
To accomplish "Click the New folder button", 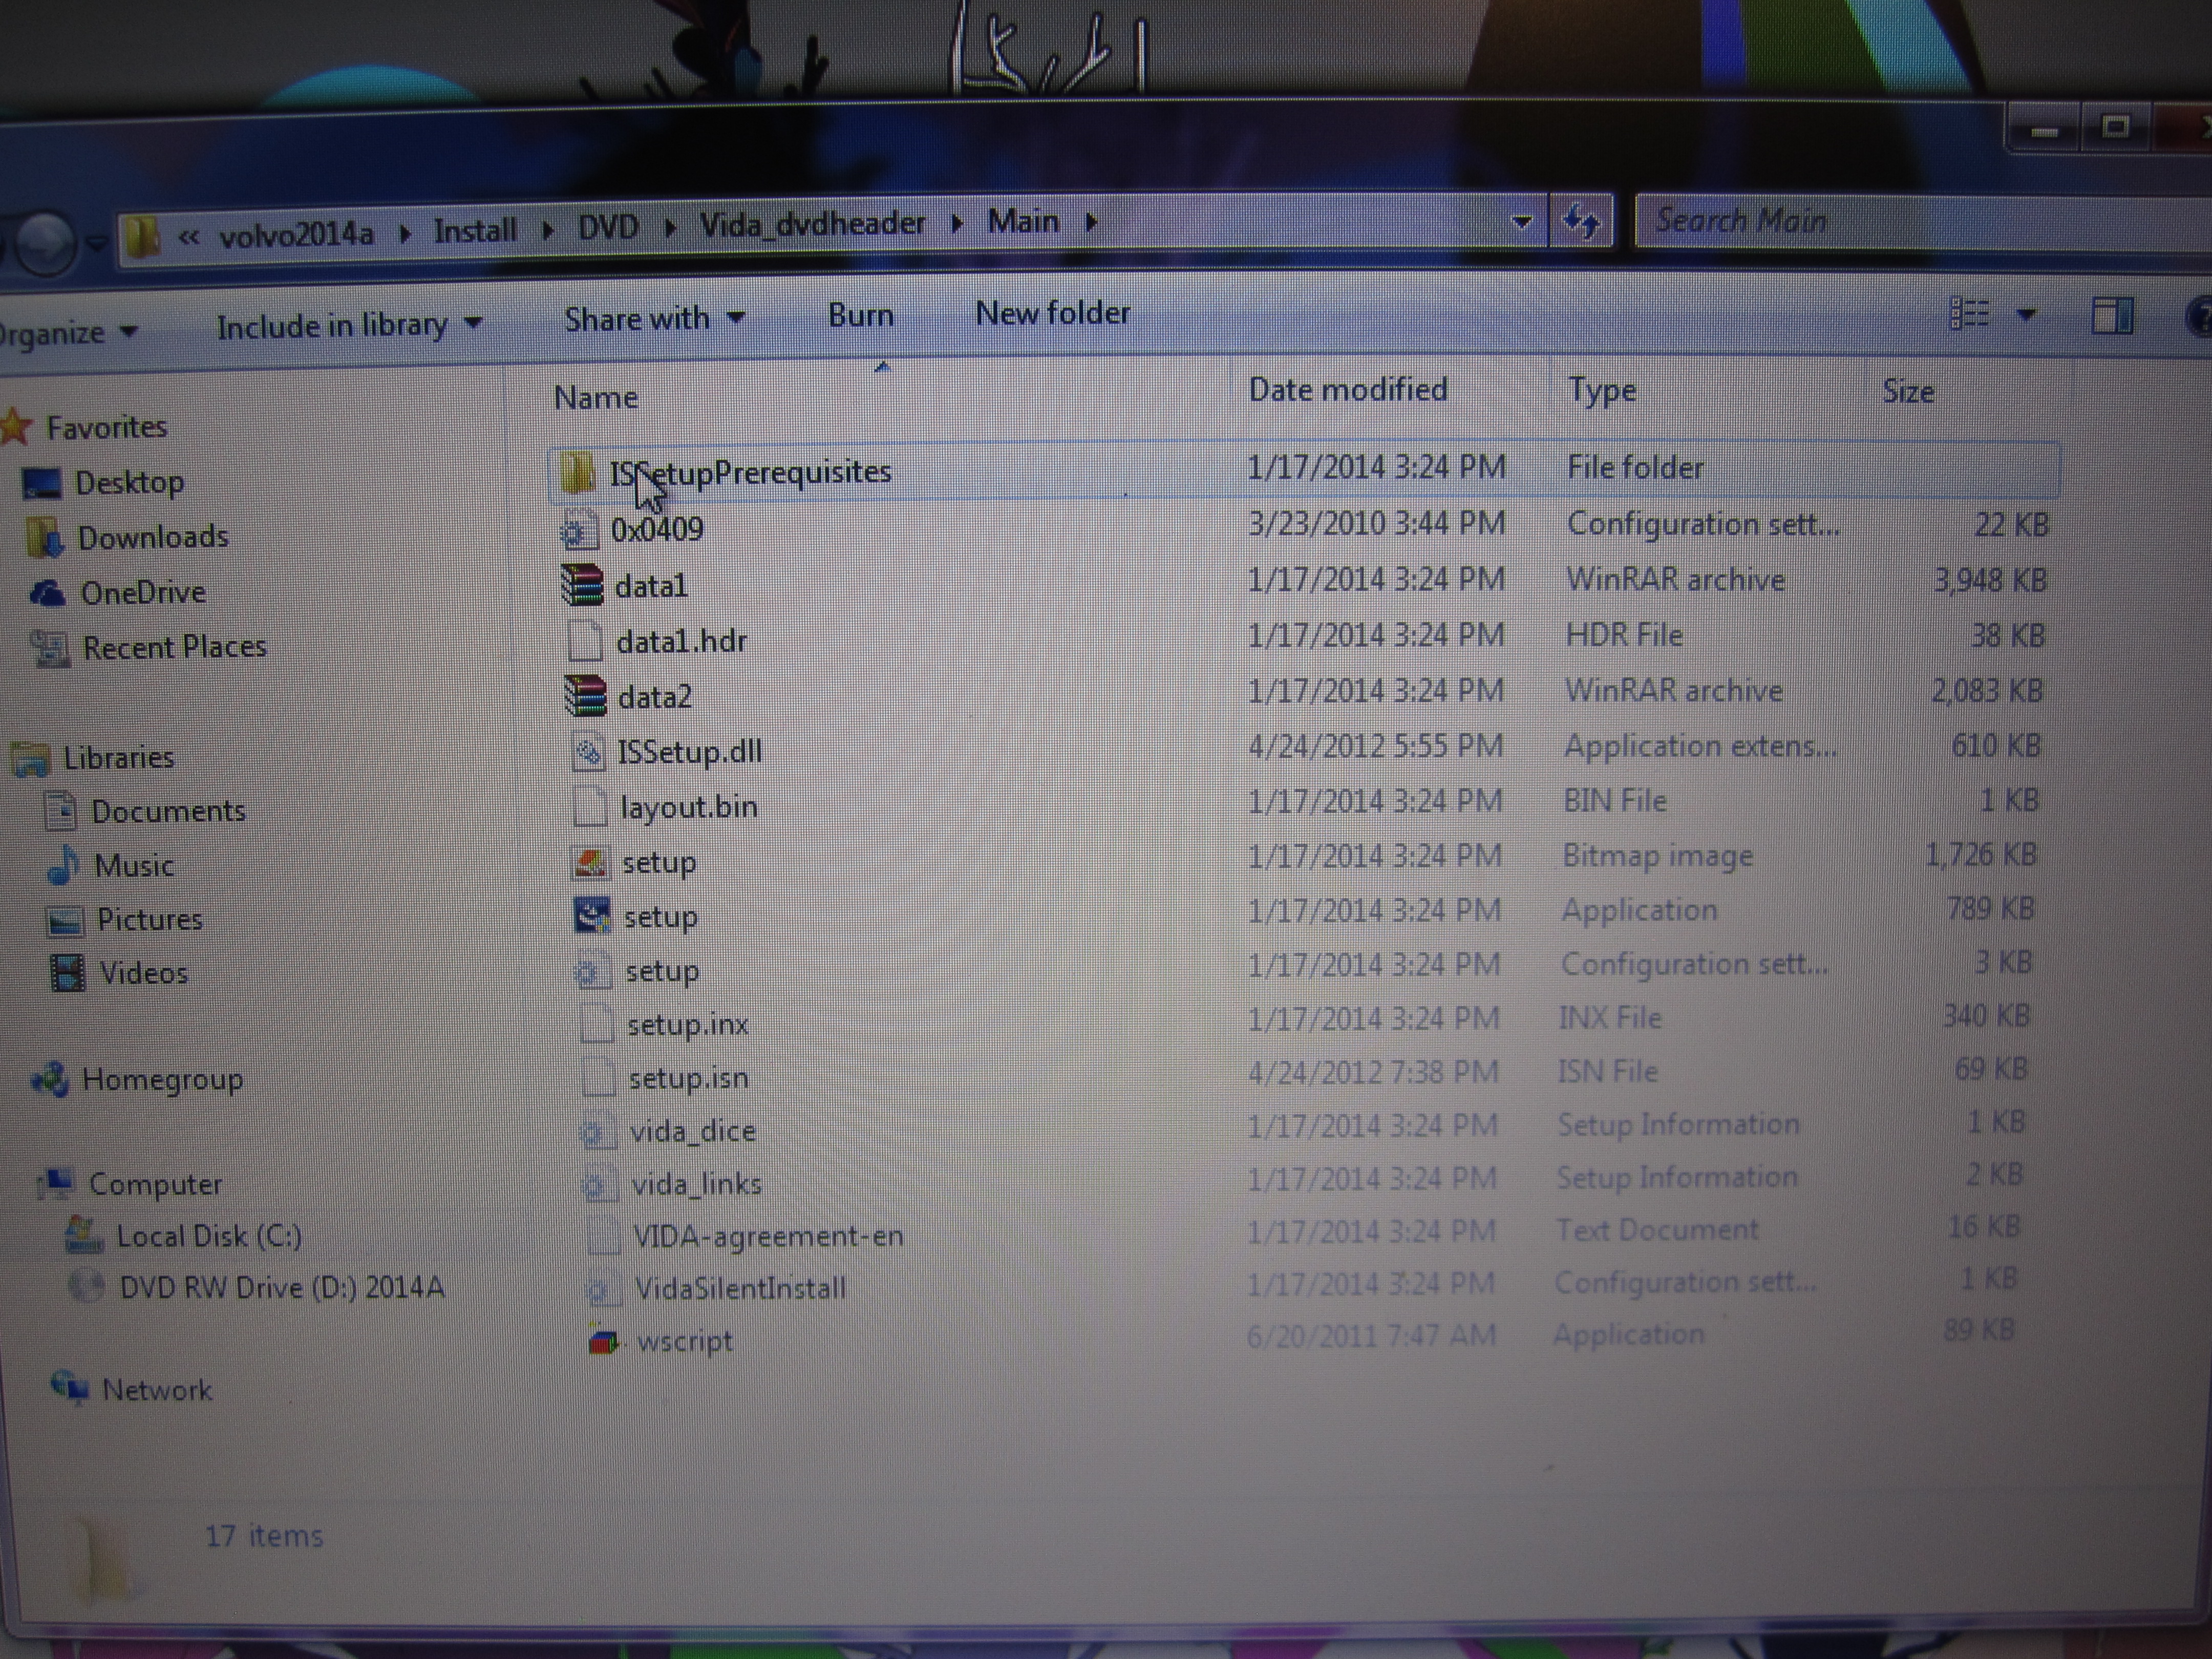I will click(x=1052, y=314).
